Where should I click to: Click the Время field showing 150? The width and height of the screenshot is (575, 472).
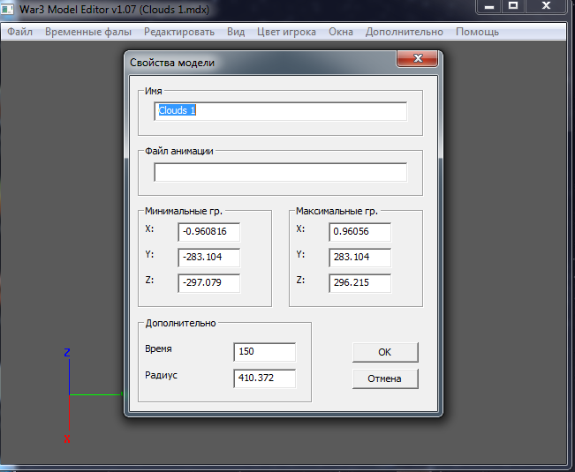point(264,352)
